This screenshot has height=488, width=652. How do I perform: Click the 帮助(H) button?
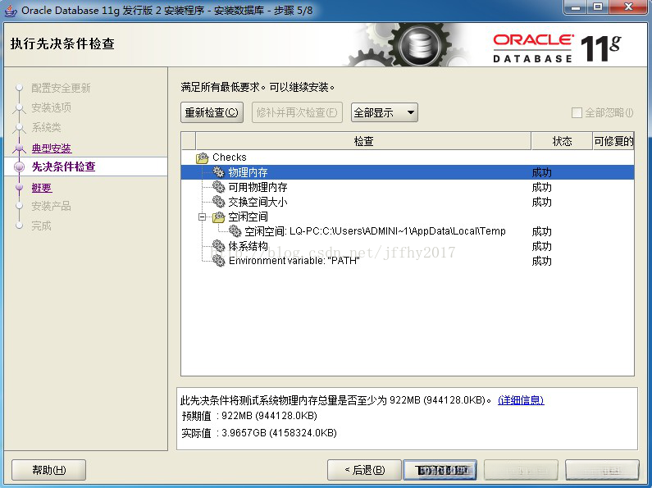click(48, 470)
